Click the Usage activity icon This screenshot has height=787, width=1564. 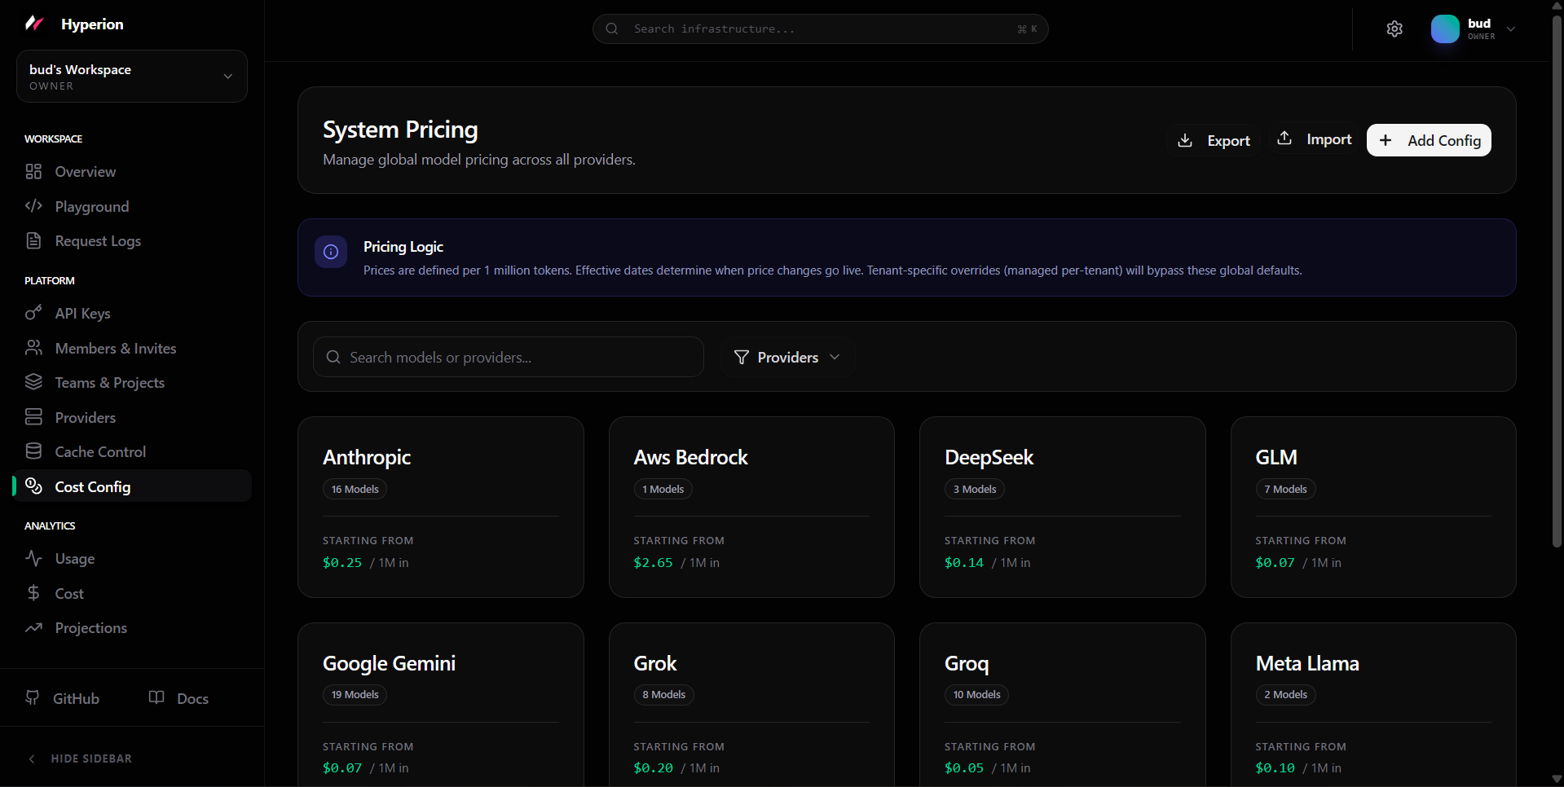pyautogui.click(x=33, y=558)
